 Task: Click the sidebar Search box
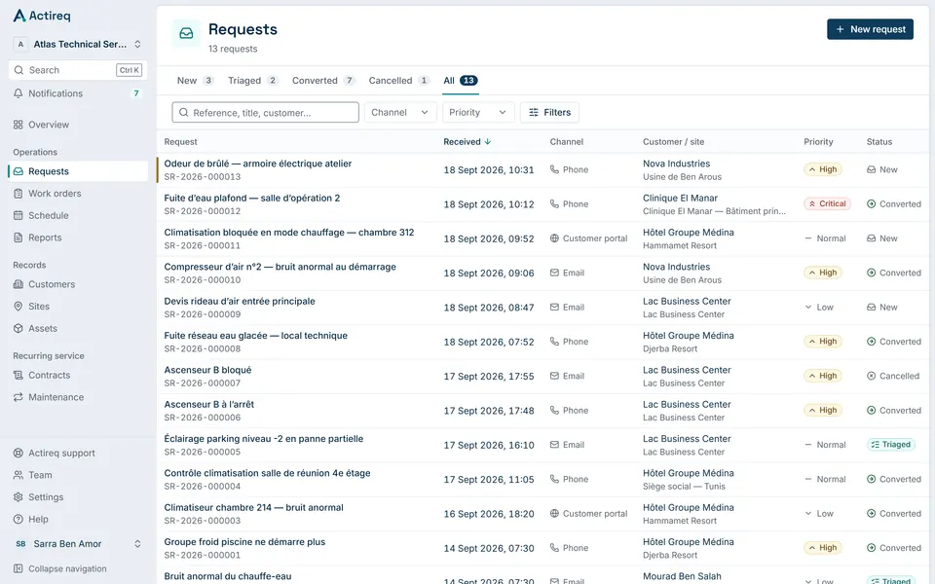[78, 70]
